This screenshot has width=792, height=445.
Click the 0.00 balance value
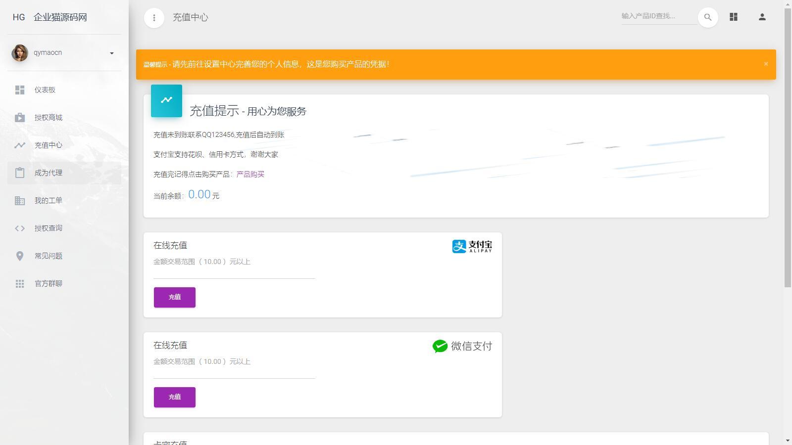[x=199, y=194]
